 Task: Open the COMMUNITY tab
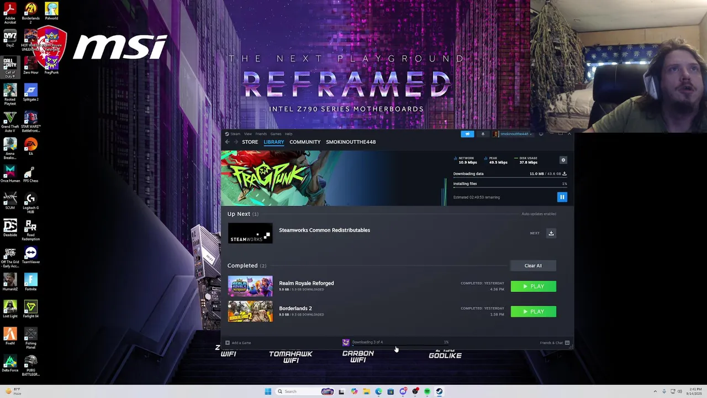click(305, 142)
